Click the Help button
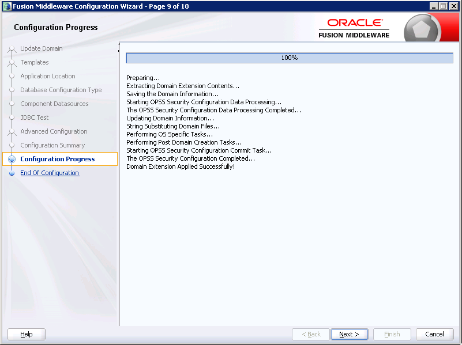This screenshot has width=462, height=345. 26,334
